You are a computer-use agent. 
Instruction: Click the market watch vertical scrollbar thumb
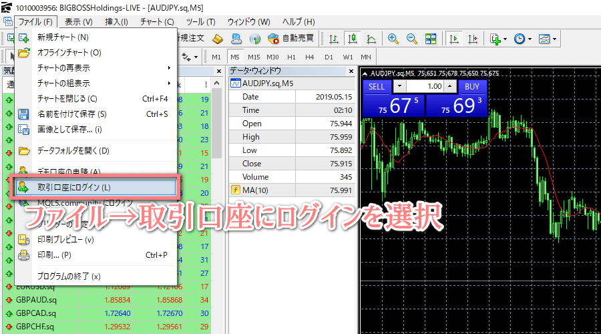(x=217, y=123)
